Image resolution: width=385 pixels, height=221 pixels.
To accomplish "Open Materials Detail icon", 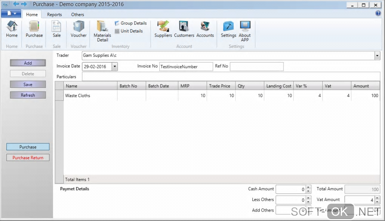I will (x=102, y=31).
